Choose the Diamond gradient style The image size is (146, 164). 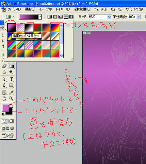(72, 17)
